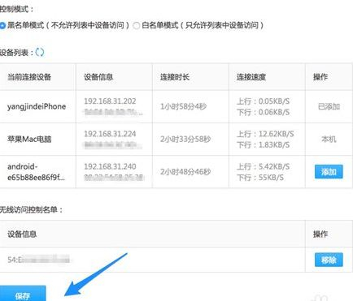The width and height of the screenshot is (353, 301).
Task: Click the duration 2小时33分58秒
Action: [185, 140]
